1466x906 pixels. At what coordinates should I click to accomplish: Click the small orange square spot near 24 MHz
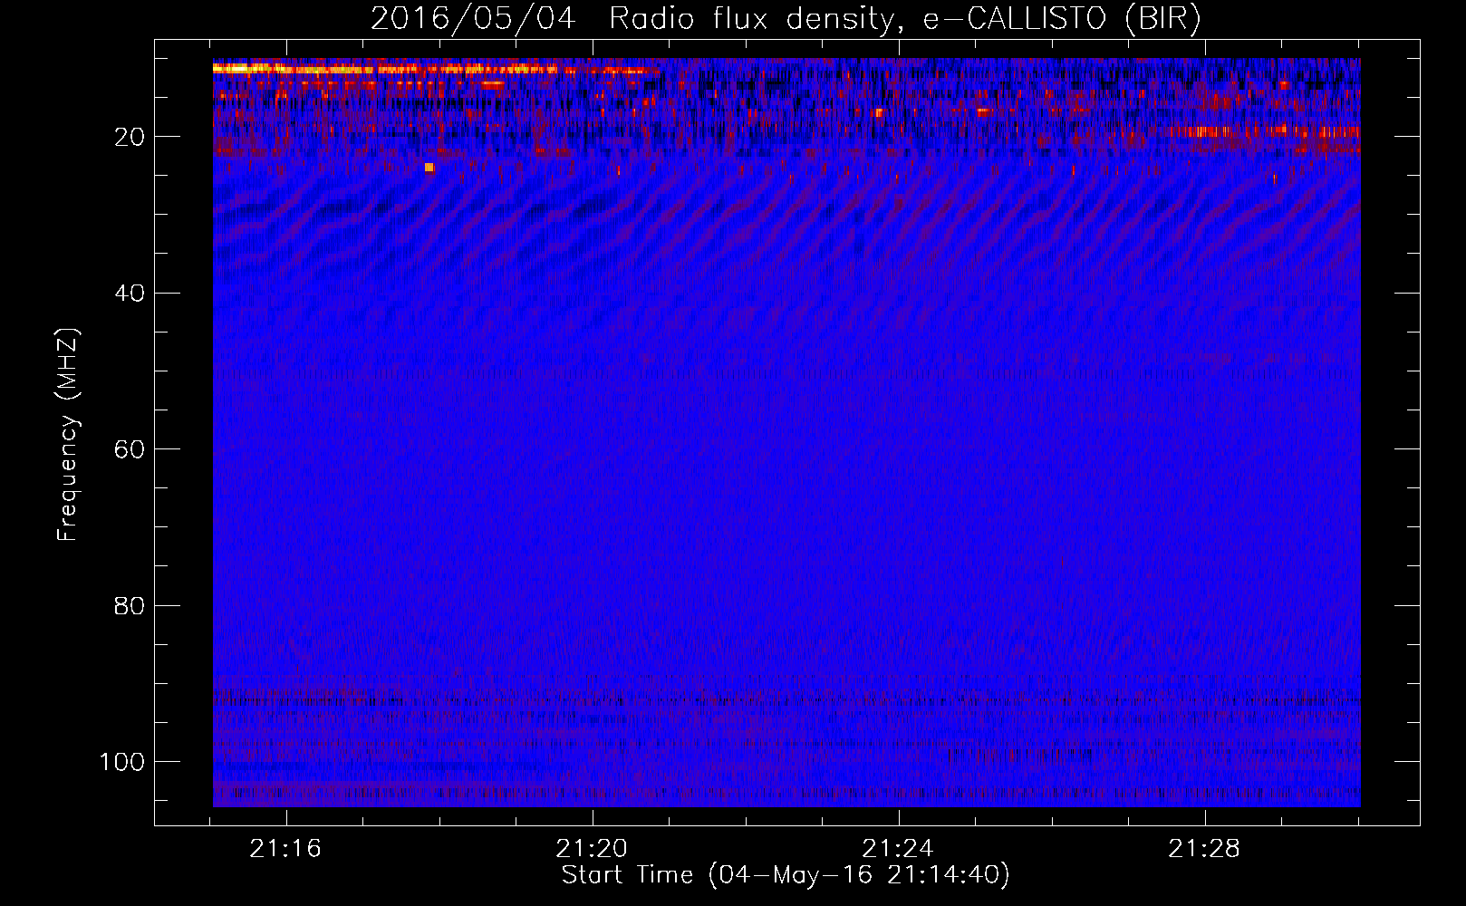coord(429,168)
